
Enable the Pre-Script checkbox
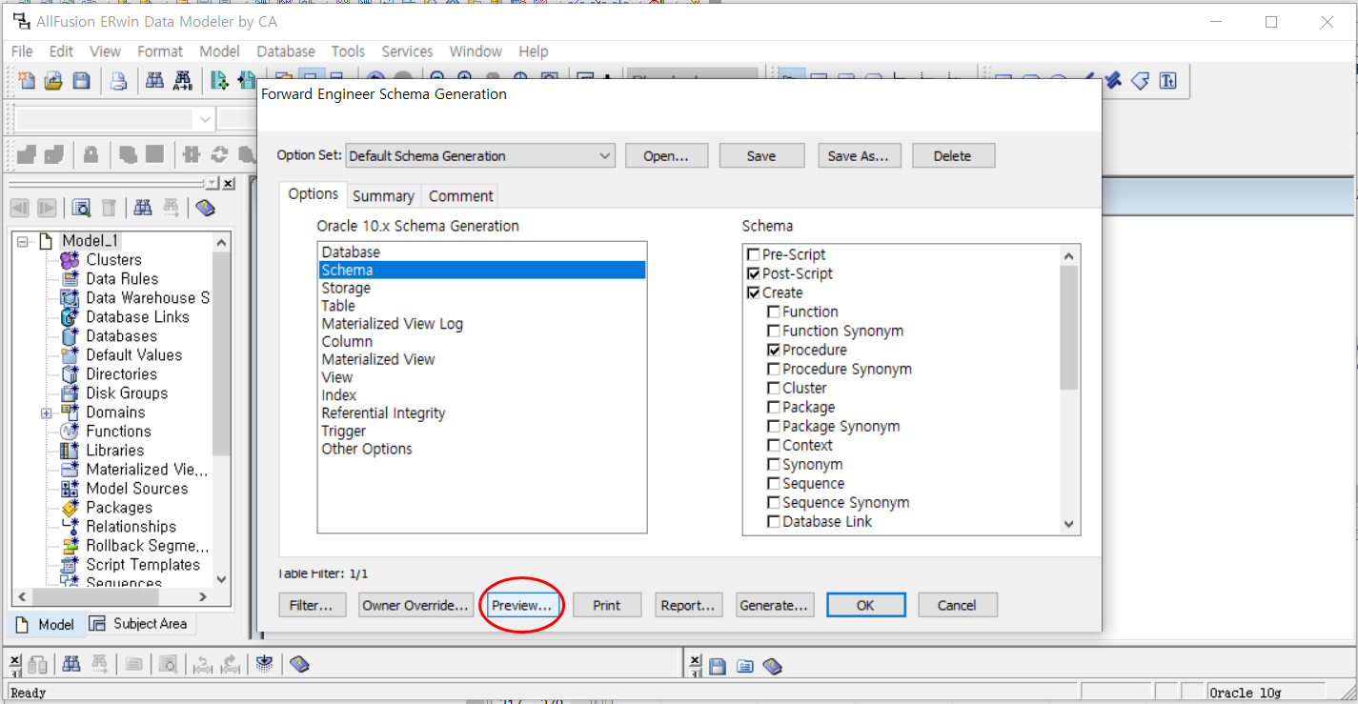click(x=754, y=254)
